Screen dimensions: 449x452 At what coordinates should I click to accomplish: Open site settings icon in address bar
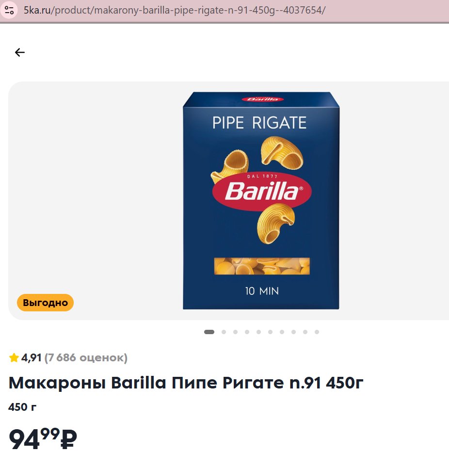pos(9,10)
